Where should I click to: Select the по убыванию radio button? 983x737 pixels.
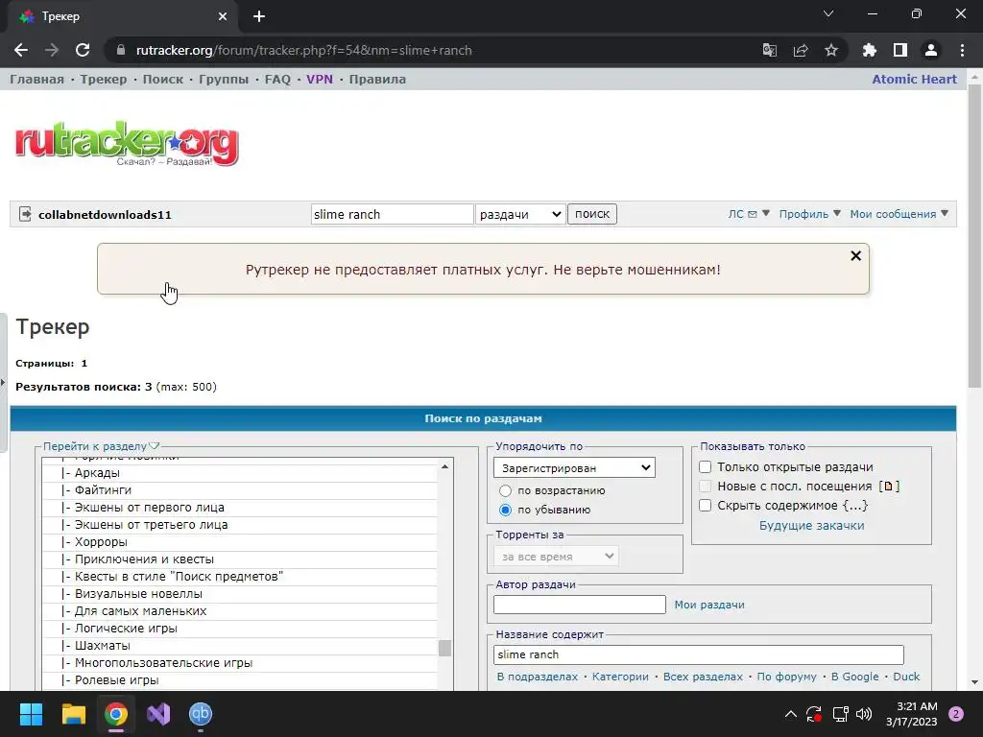point(505,511)
